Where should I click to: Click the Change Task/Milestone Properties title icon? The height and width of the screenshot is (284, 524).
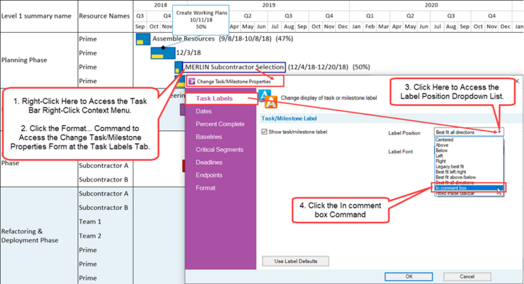point(191,81)
